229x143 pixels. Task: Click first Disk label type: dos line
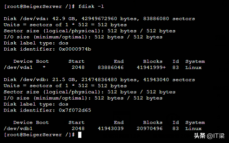tap(36, 43)
